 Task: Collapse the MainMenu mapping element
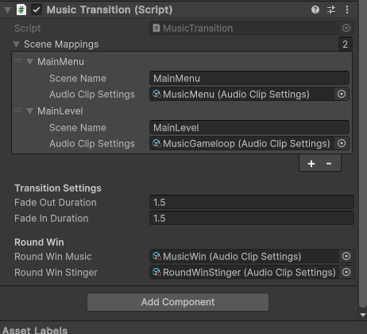pos(29,62)
